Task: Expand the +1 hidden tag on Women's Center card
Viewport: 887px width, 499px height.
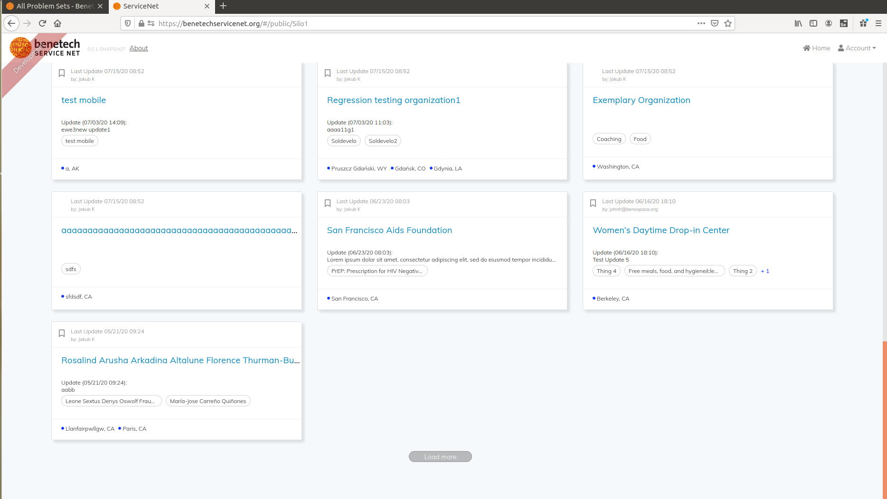Action: point(765,271)
